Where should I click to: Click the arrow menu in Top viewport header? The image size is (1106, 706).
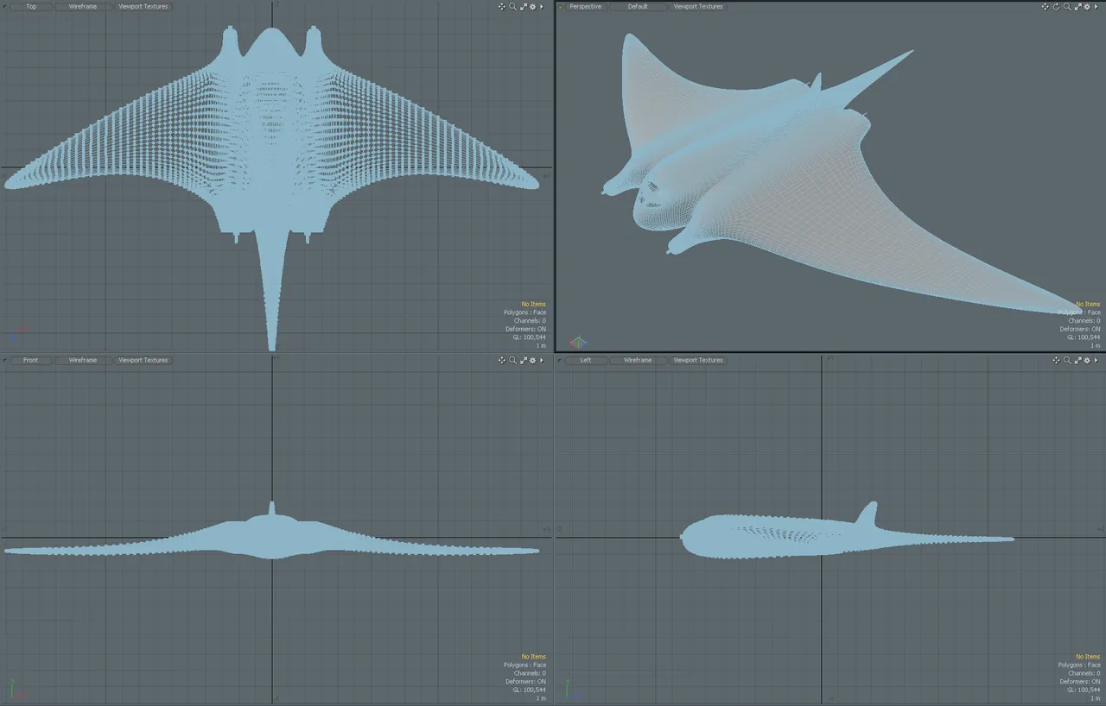[542, 6]
